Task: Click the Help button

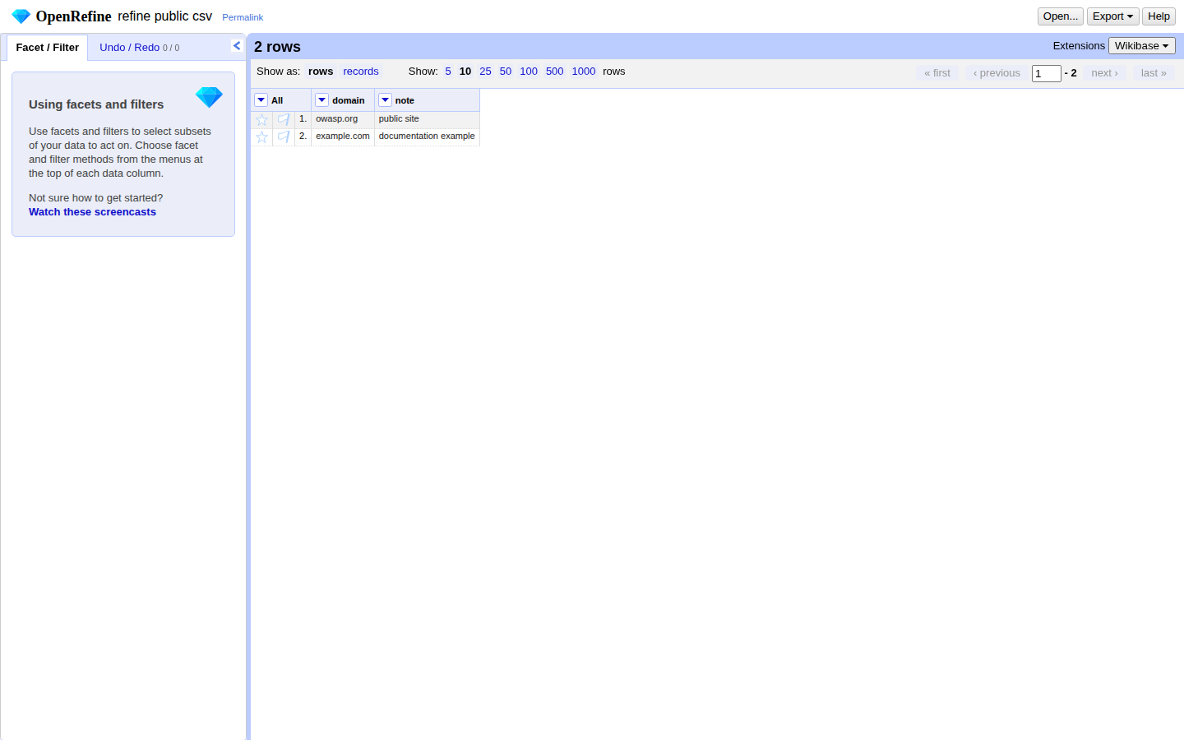Action: [1159, 16]
